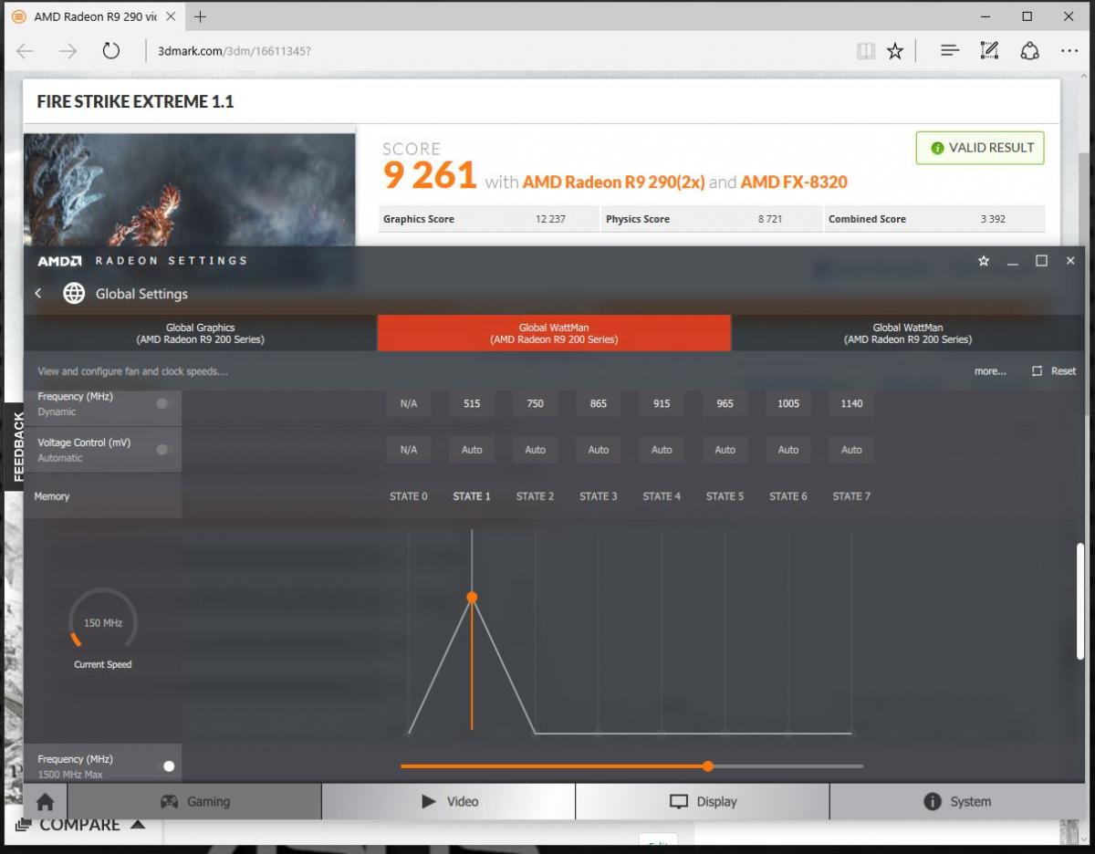
Task: Click the Edge Share icon
Action: point(1029,51)
